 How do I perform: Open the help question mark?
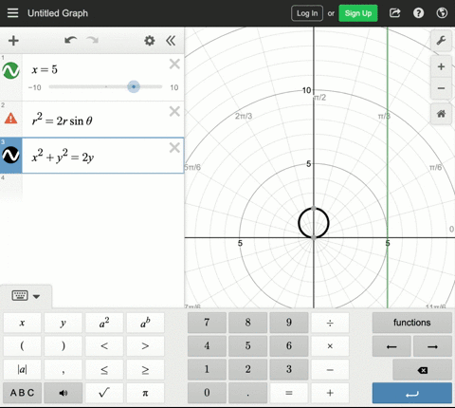point(418,13)
